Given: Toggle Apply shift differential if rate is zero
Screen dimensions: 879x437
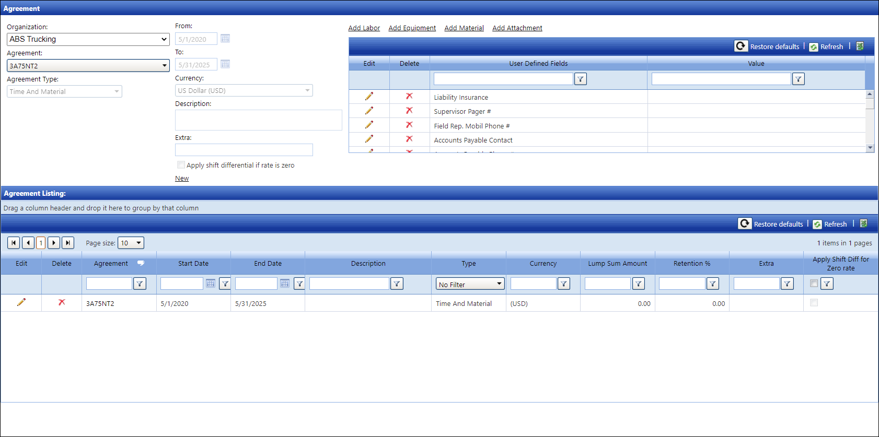Looking at the screenshot, I should point(181,165).
